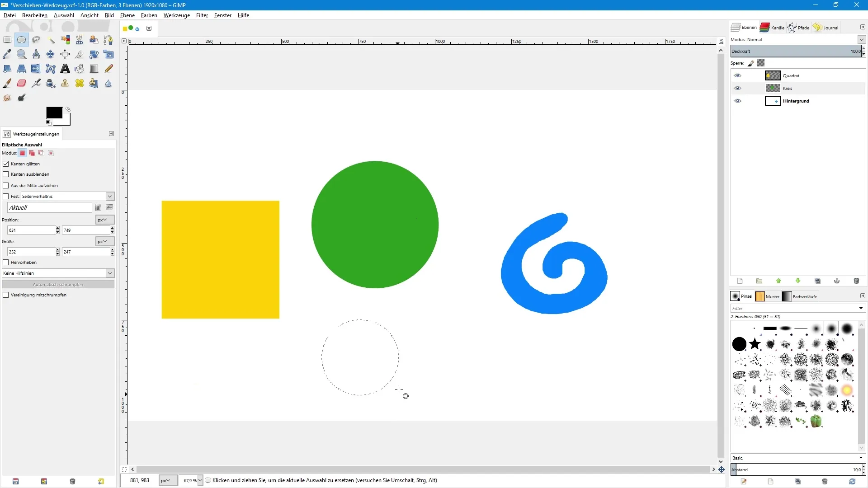Select the Rectangle Select tool

click(7, 40)
